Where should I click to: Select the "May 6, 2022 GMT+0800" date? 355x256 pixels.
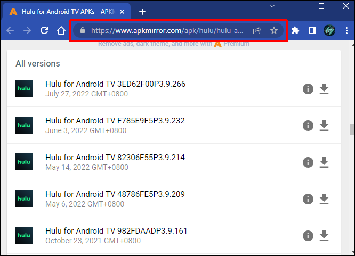click(x=85, y=204)
